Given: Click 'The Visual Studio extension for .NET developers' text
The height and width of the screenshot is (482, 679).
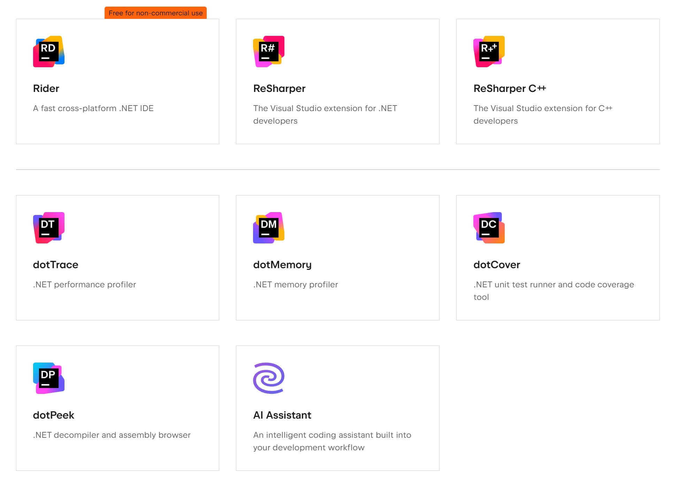Looking at the screenshot, I should point(325,115).
